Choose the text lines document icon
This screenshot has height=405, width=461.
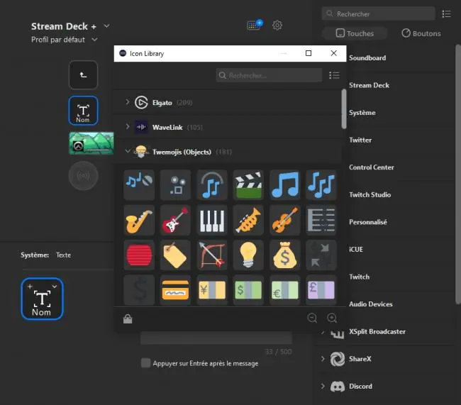321,221
